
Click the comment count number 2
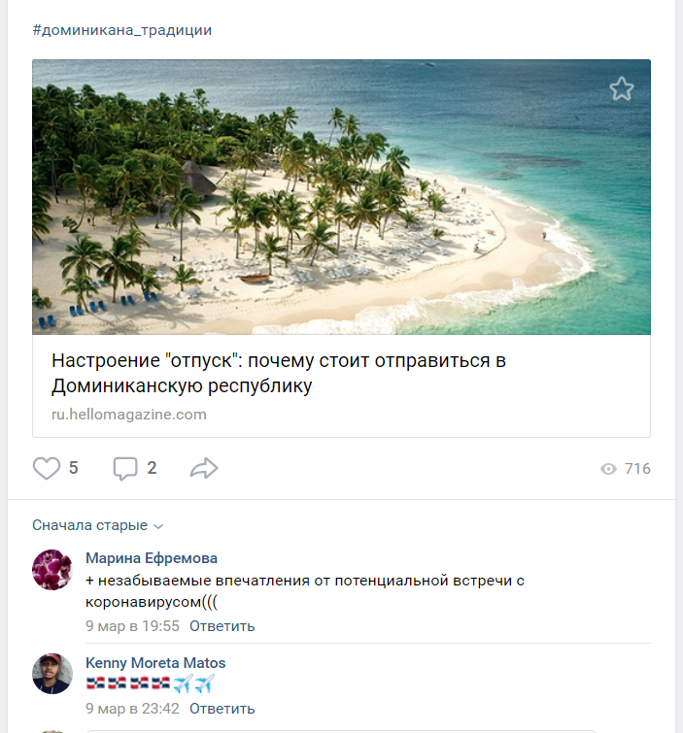tap(152, 469)
